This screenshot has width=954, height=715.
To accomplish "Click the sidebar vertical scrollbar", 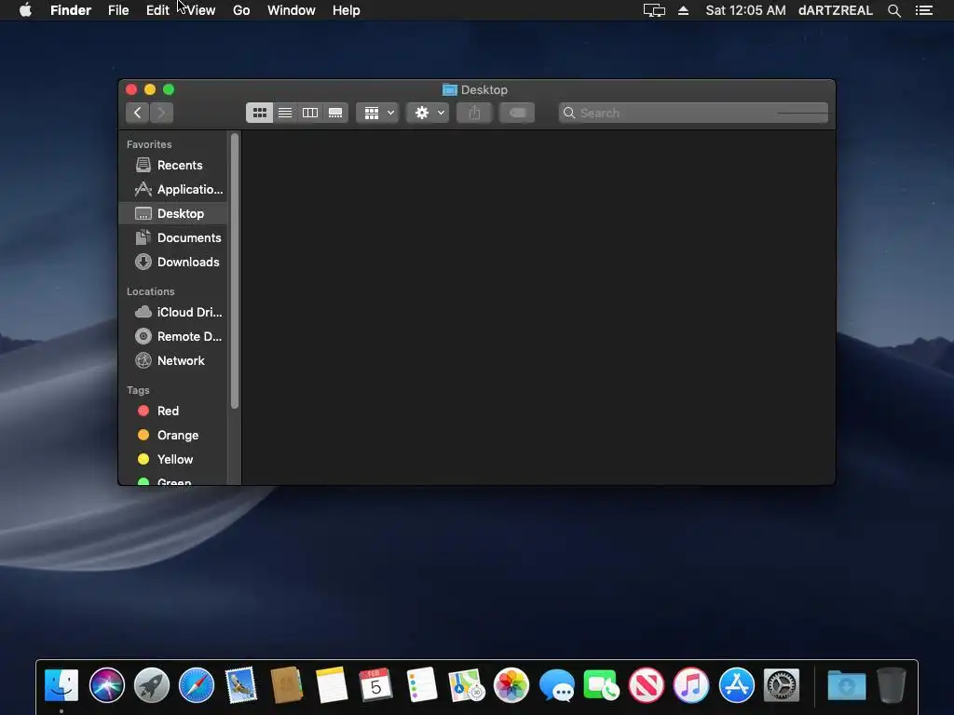I will click(235, 271).
